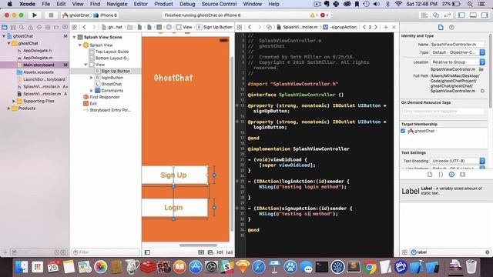493x277 pixels.
Task: Open the project navigator folder icon
Action: pyautogui.click(x=5, y=28)
